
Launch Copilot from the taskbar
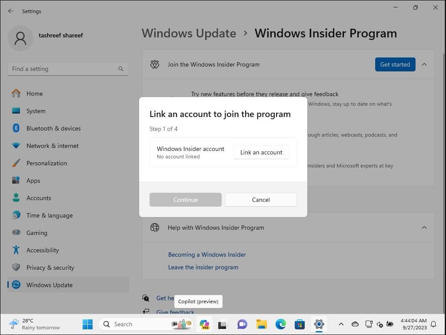pyautogui.click(x=204, y=324)
